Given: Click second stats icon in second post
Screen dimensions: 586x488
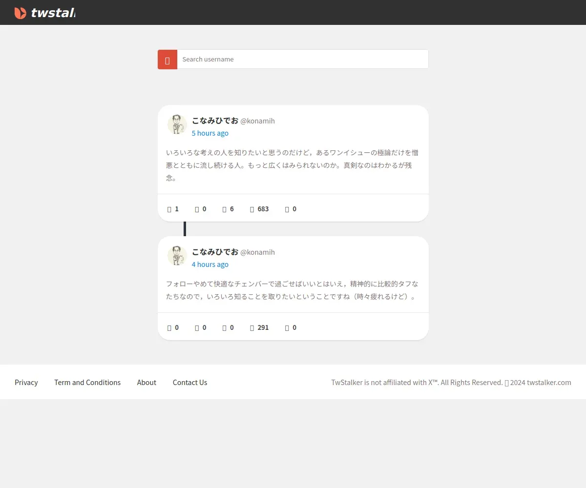Looking at the screenshot, I should (197, 327).
